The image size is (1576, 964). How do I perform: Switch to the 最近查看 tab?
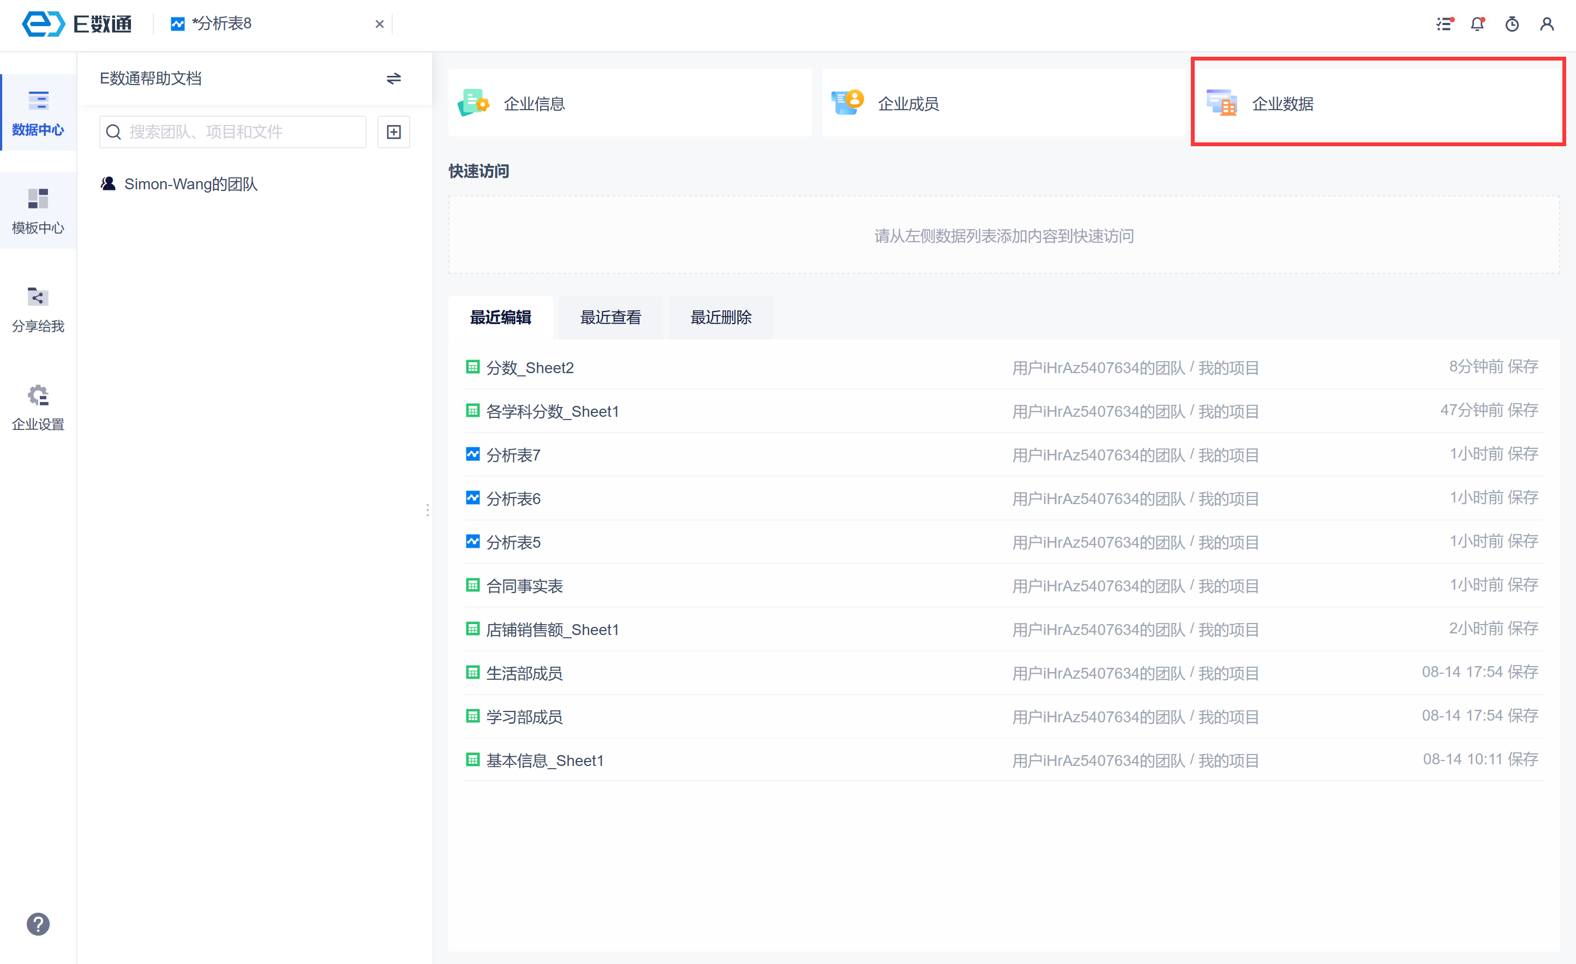point(610,318)
